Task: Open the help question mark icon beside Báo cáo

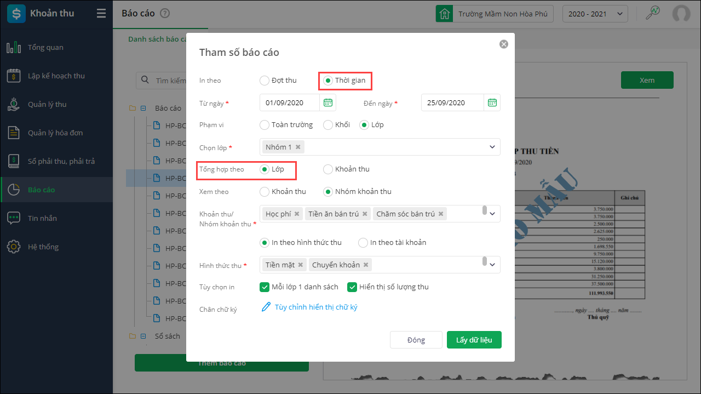Action: coord(165,14)
